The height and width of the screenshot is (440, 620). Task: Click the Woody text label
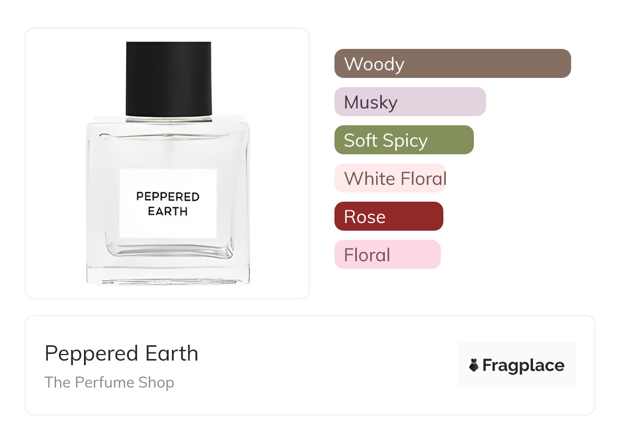click(374, 64)
